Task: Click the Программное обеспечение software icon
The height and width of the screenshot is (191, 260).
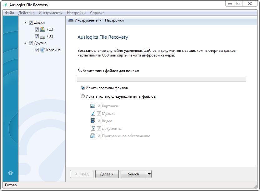Action: (x=93, y=136)
